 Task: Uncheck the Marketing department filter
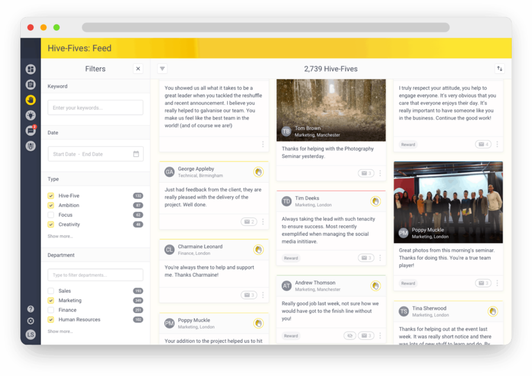pos(51,300)
